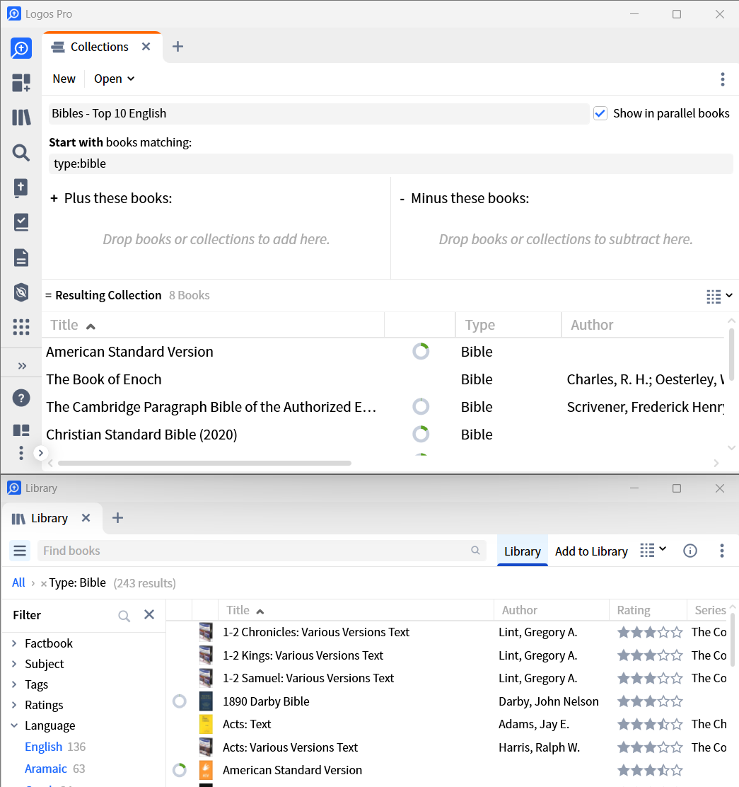739x787 pixels.
Task: Toggle the progress ring next to 1890 Darby Bible
Action: point(179,701)
